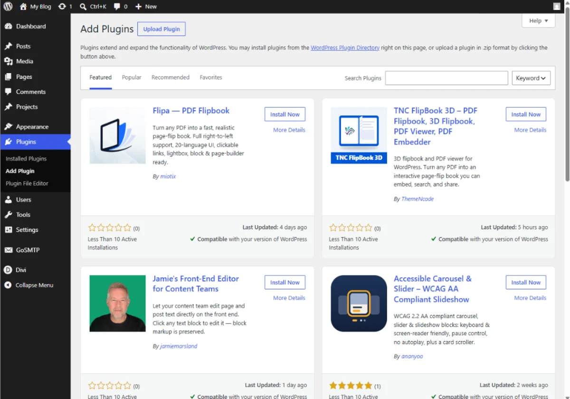
Task: Click Accessible Carousel five-star rating
Action: tap(351, 385)
